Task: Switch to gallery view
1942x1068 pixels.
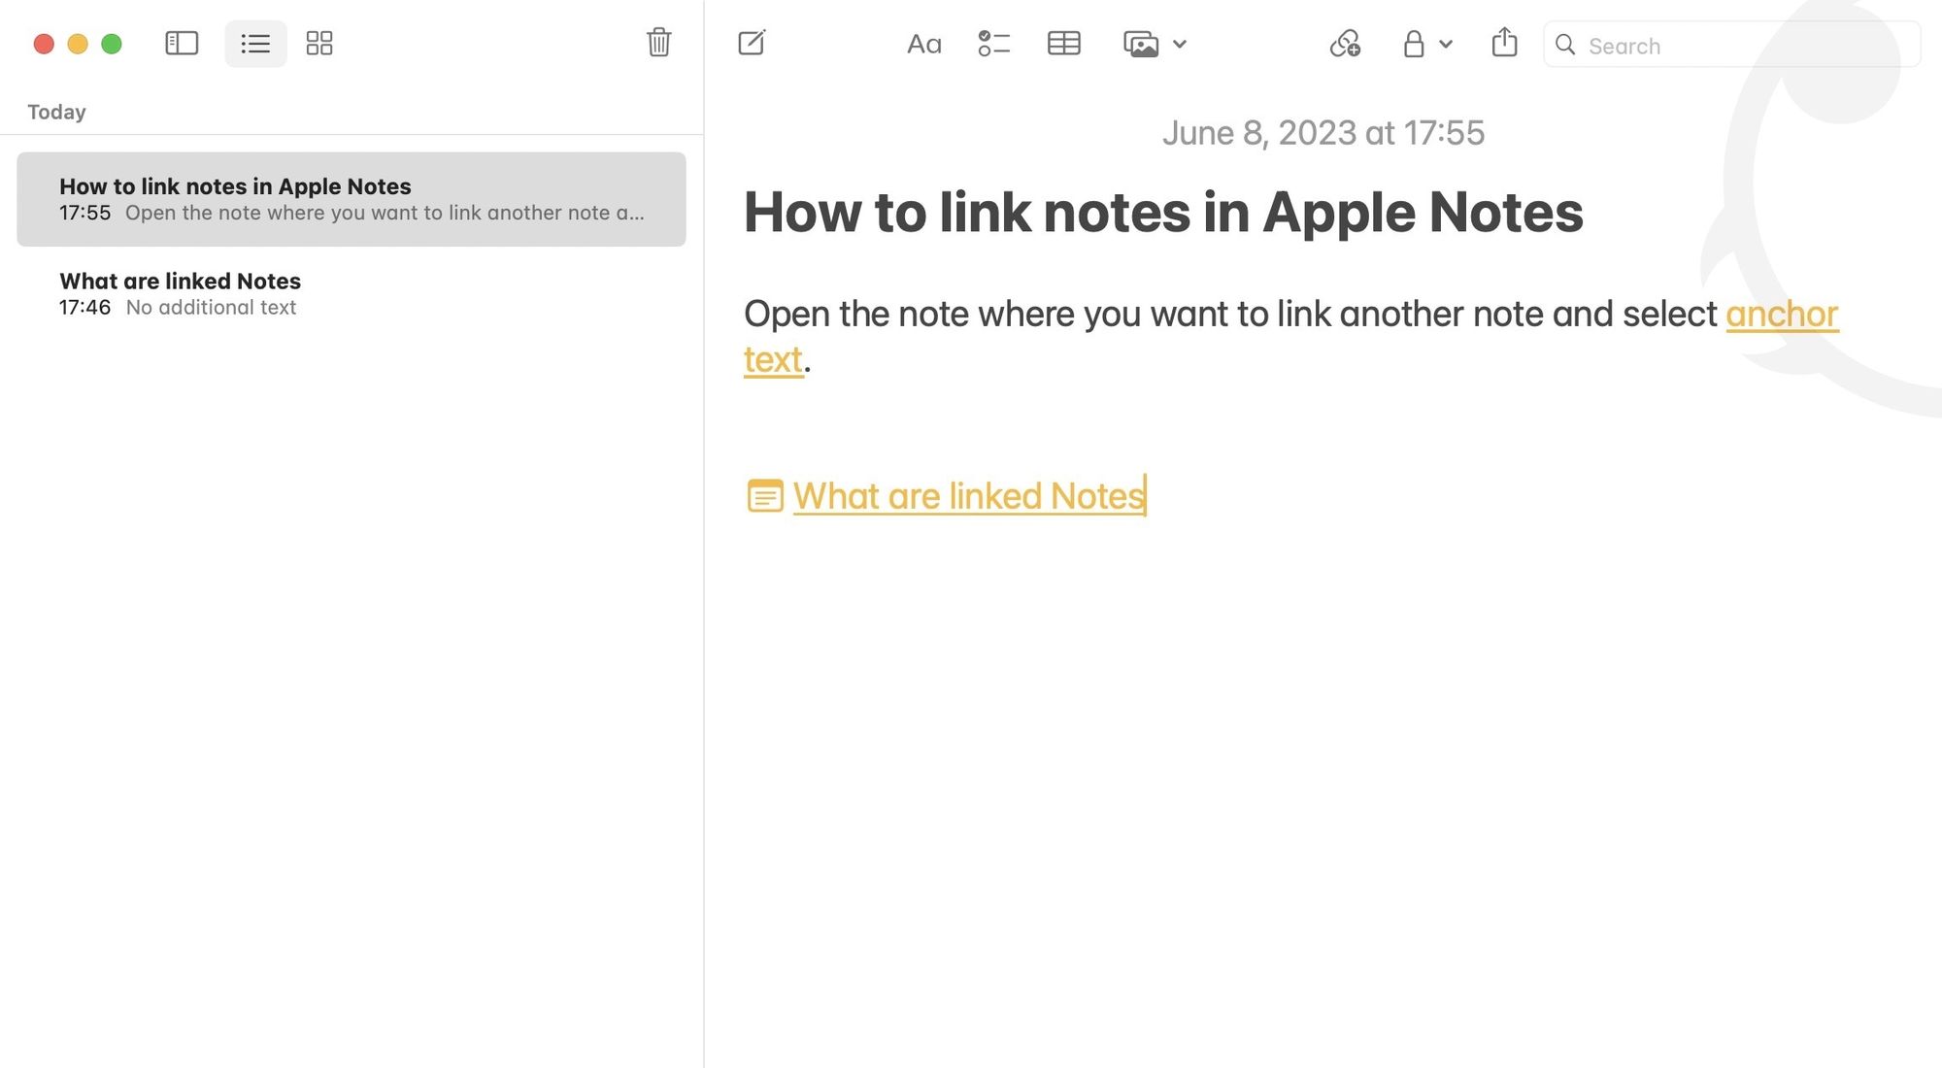Action: click(319, 43)
